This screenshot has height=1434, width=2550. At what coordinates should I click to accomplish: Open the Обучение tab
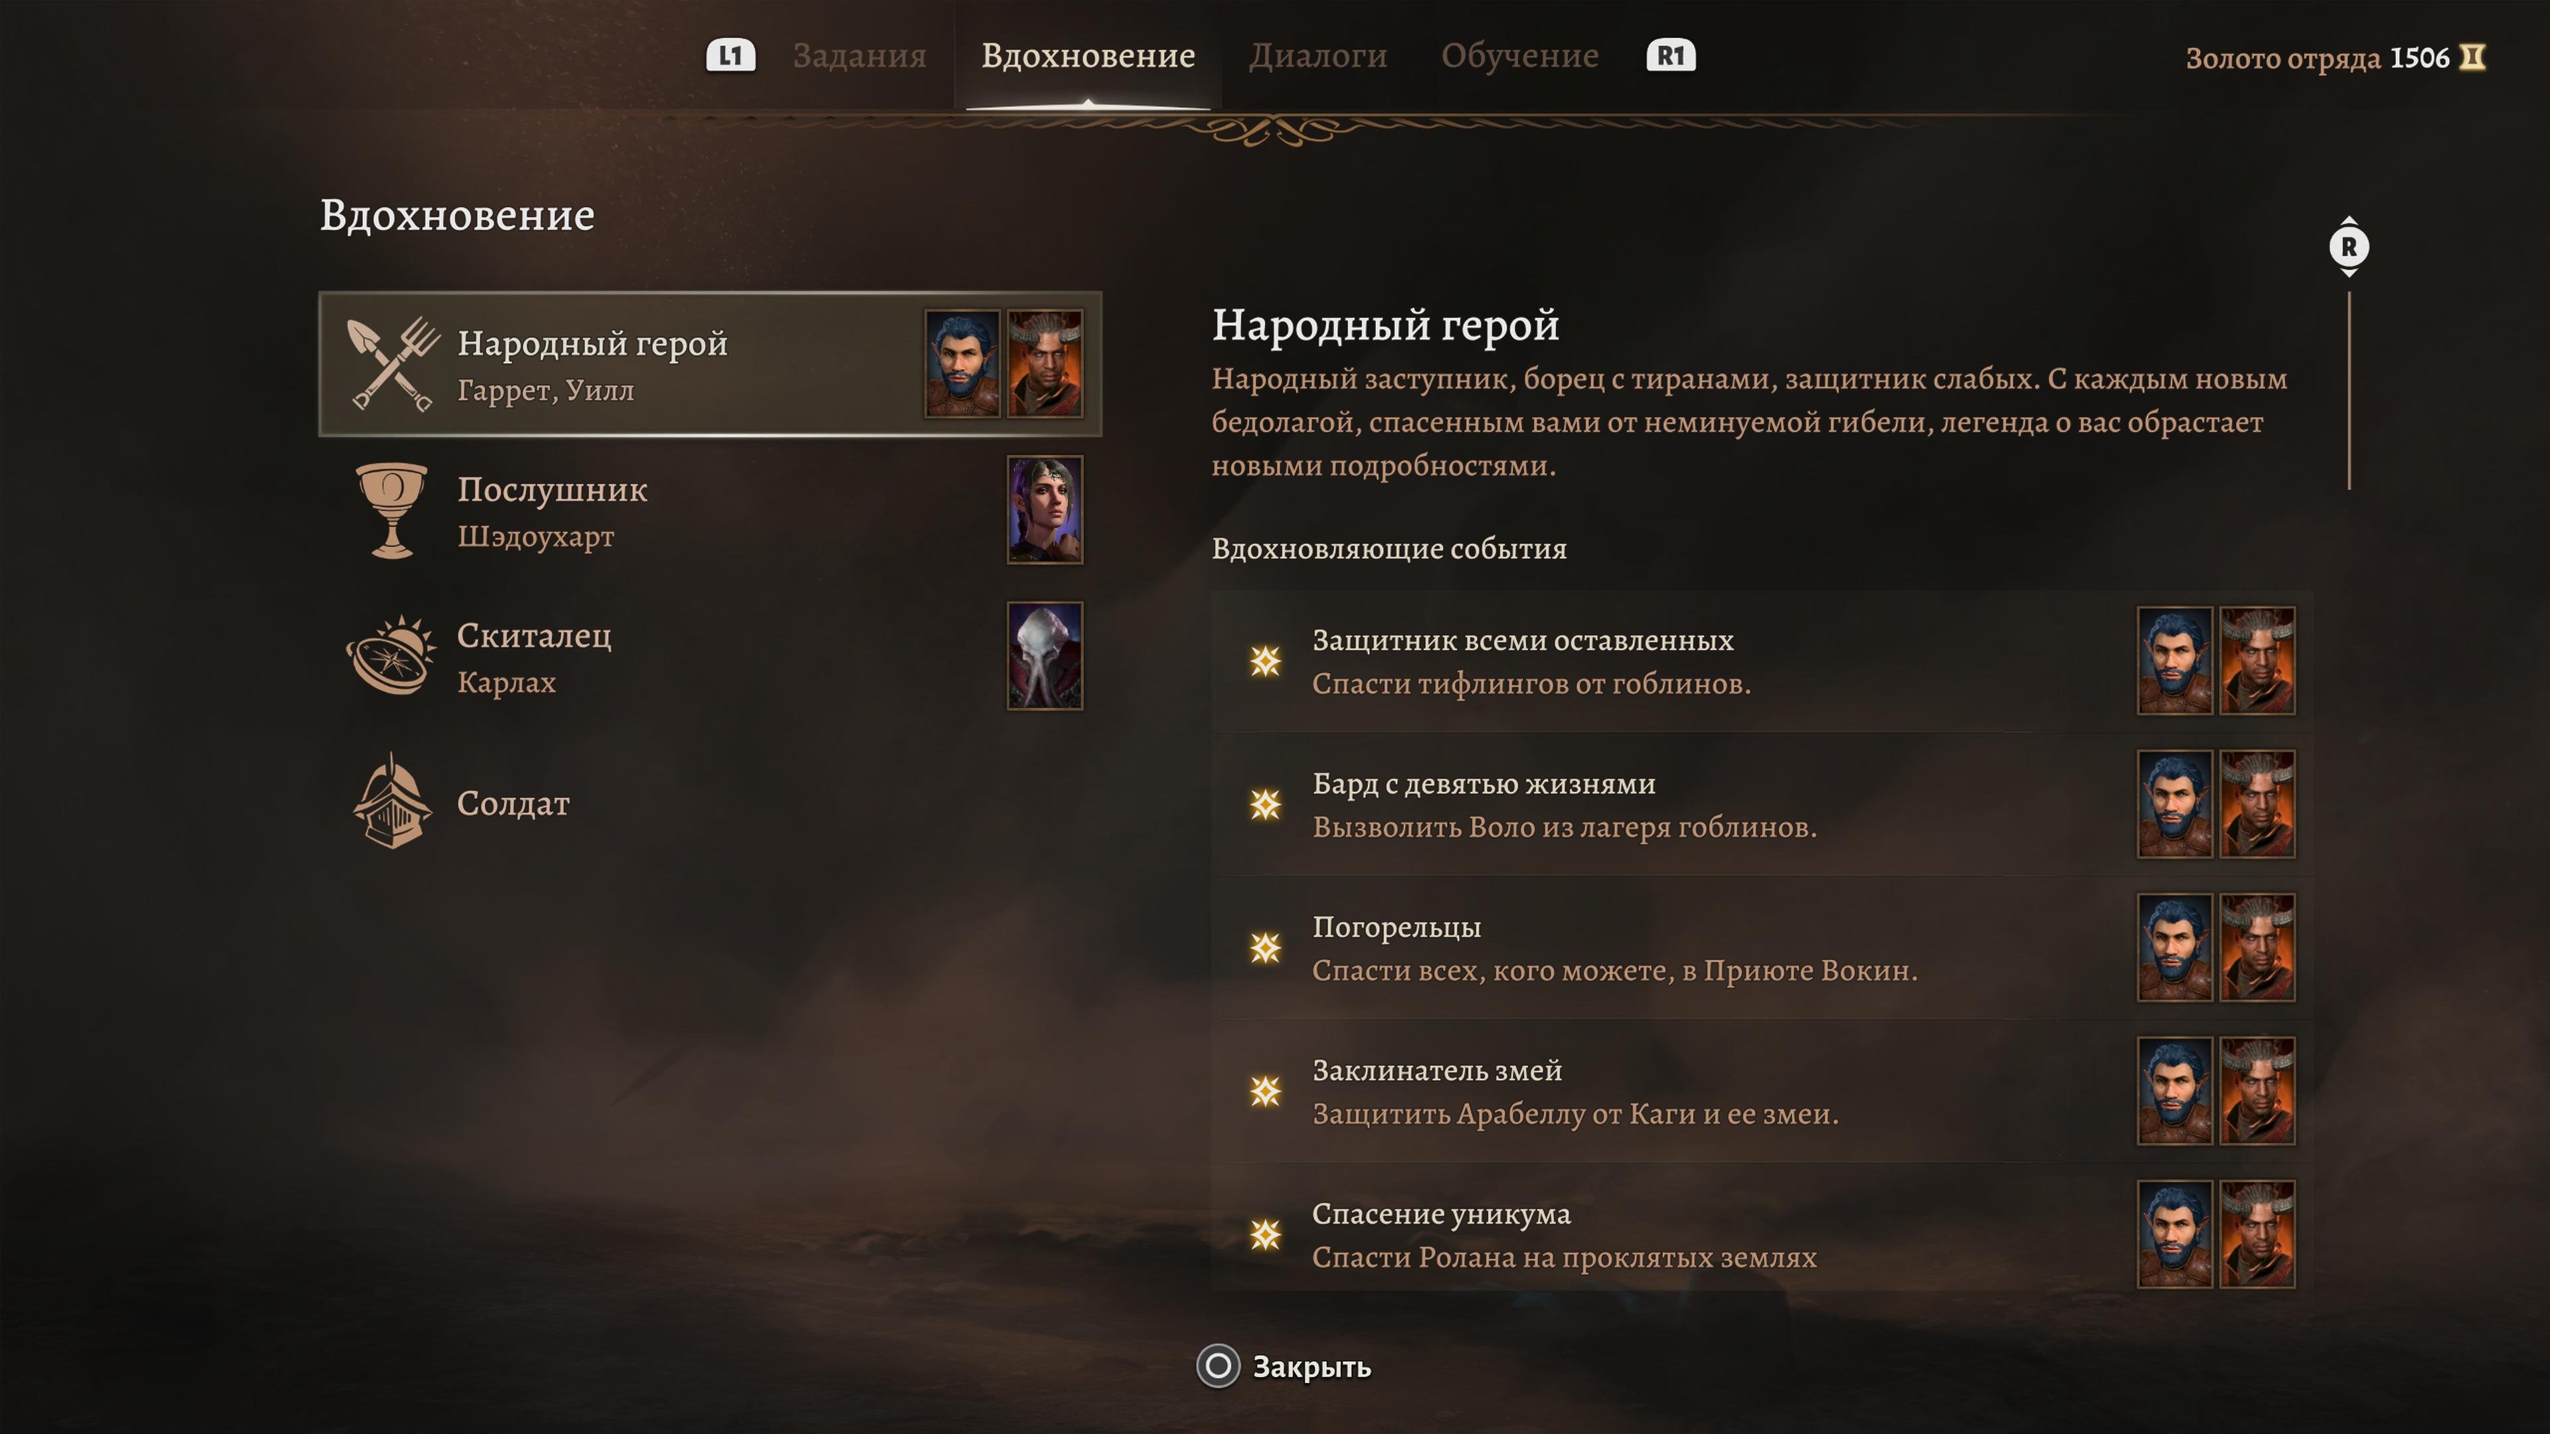tap(1519, 55)
